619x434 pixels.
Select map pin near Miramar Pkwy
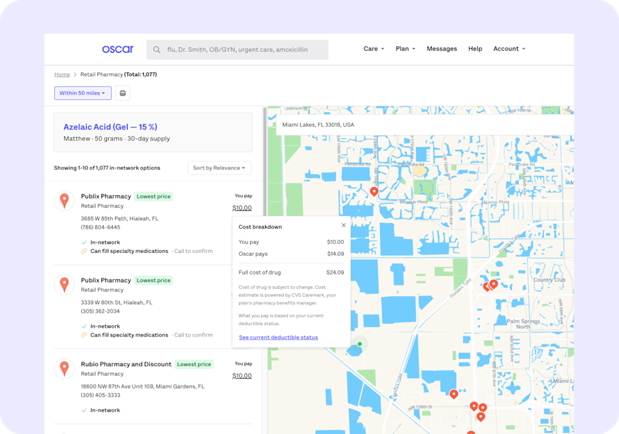pos(374,192)
